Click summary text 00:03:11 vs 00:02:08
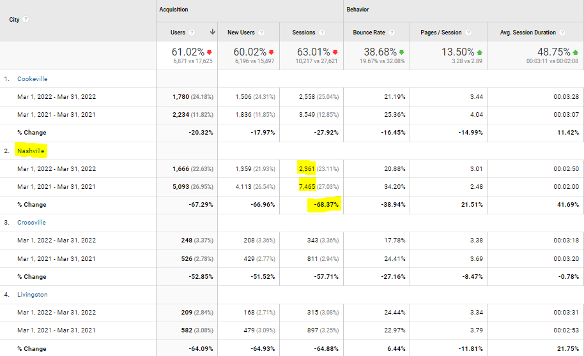The width and height of the screenshot is (584, 356). point(552,61)
